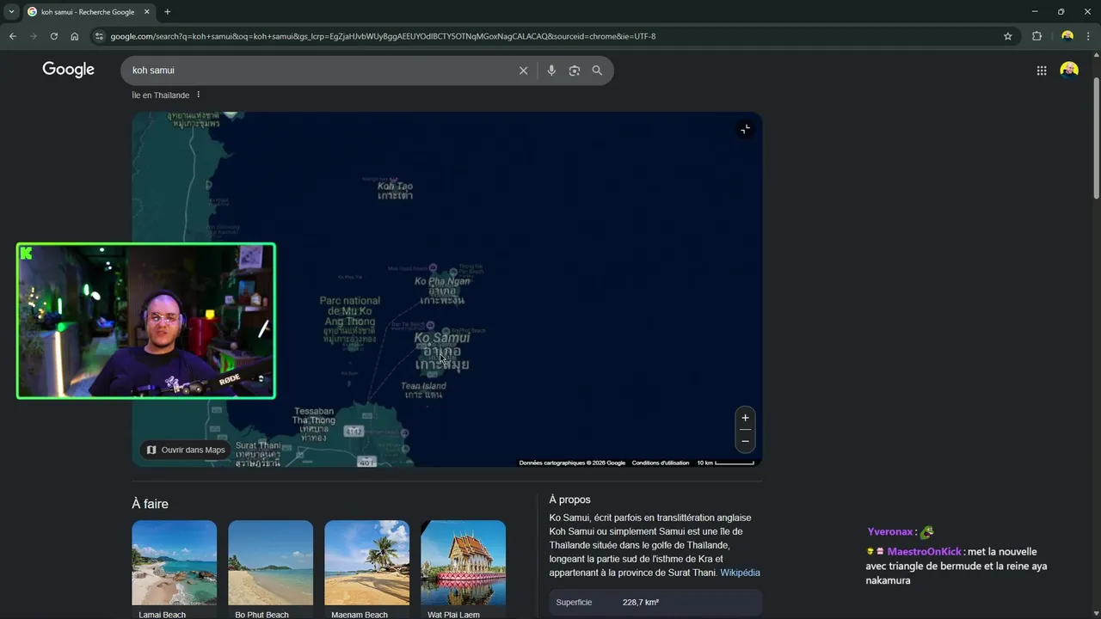Click the Ko Samui label on map
Image resolution: width=1101 pixels, height=619 pixels.
point(442,338)
